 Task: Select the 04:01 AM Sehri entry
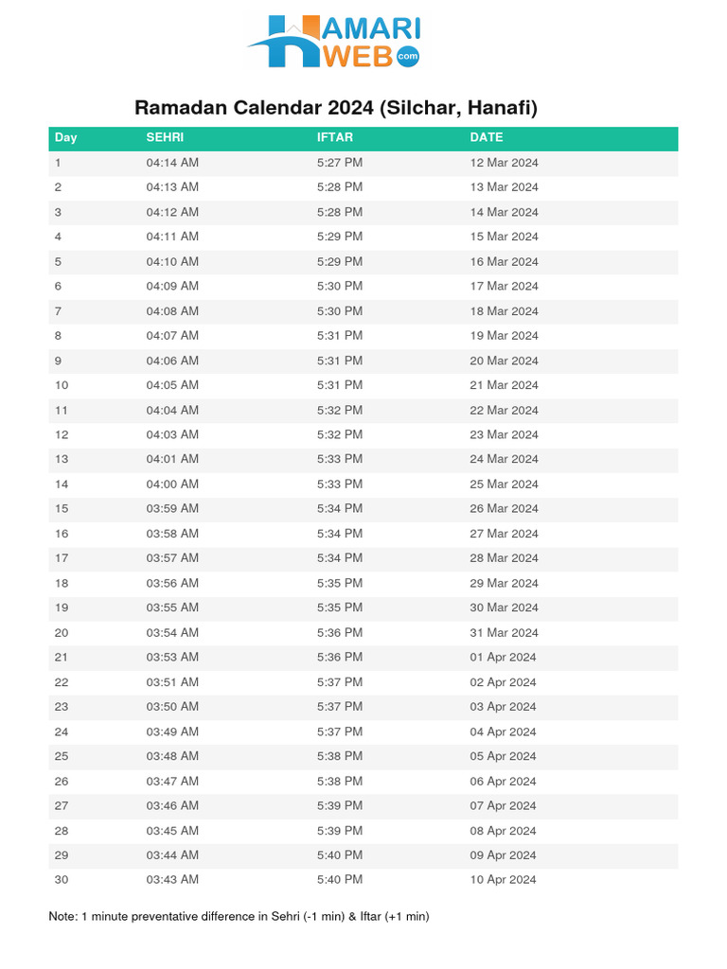172,459
